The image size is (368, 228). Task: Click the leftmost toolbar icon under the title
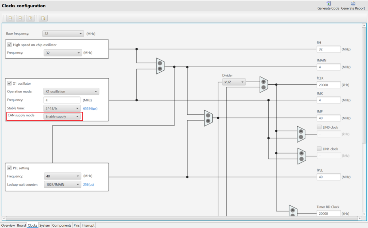pyautogui.click(x=11, y=18)
